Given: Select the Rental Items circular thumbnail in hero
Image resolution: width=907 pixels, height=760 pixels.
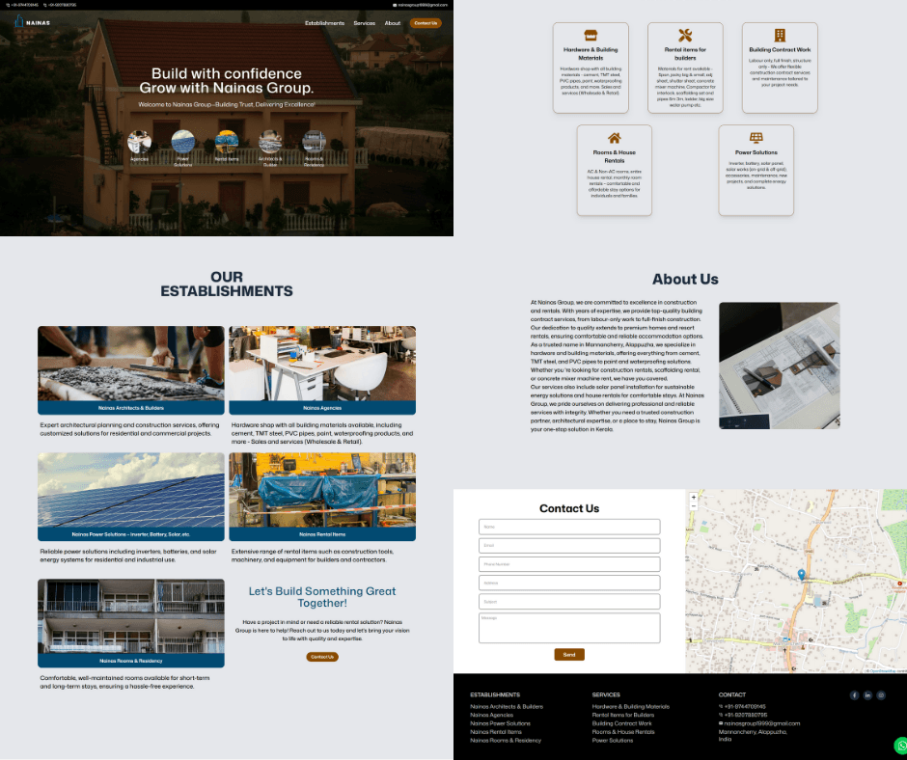Looking at the screenshot, I should coord(227,142).
